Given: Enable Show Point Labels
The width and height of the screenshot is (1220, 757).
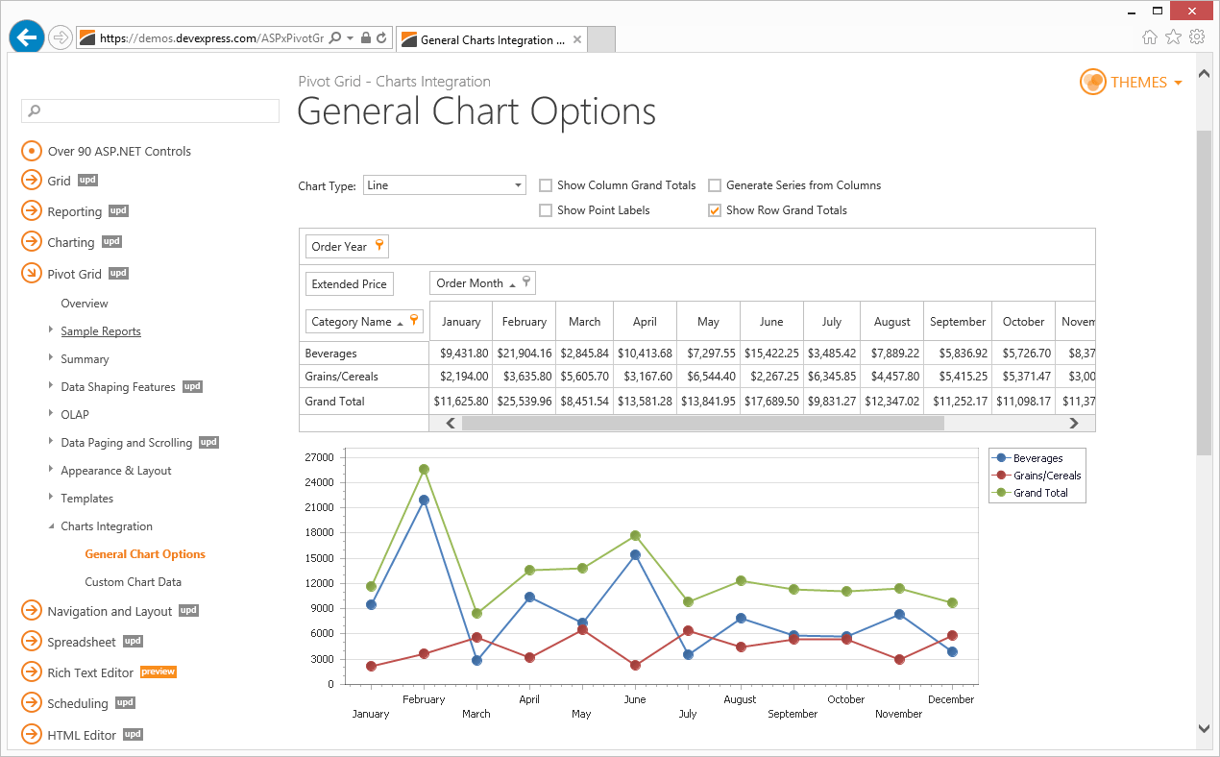Looking at the screenshot, I should [546, 209].
